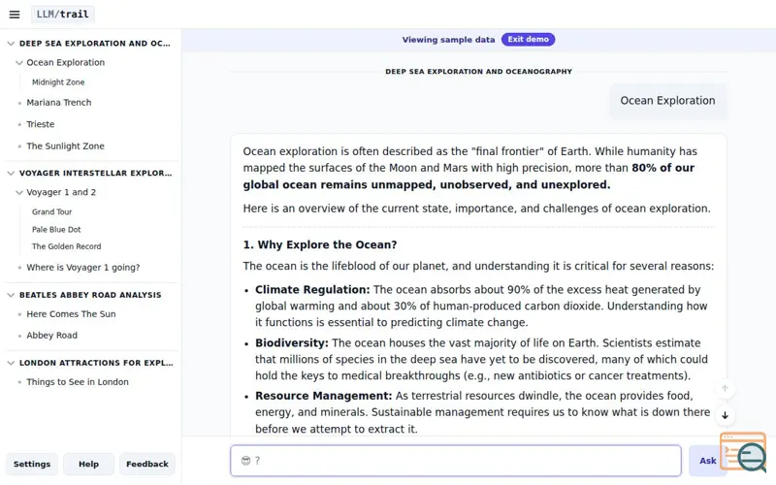Open the hamburger menu icon
Image resolution: width=776 pixels, height=485 pixels.
click(15, 15)
